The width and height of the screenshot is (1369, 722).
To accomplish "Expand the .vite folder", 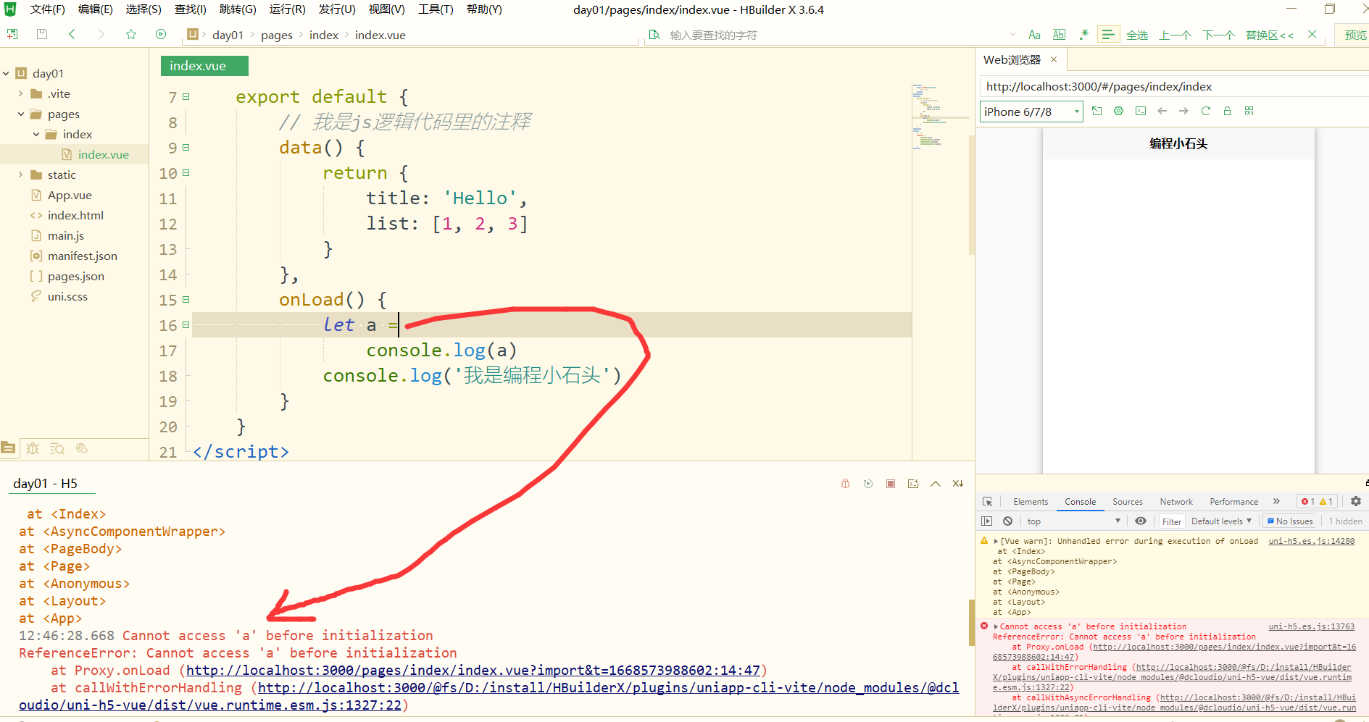I will 20,93.
